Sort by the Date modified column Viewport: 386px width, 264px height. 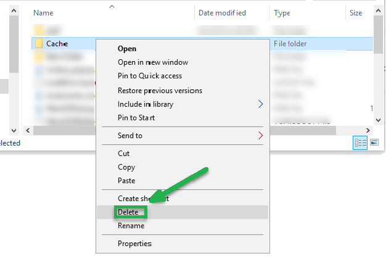[x=222, y=13]
